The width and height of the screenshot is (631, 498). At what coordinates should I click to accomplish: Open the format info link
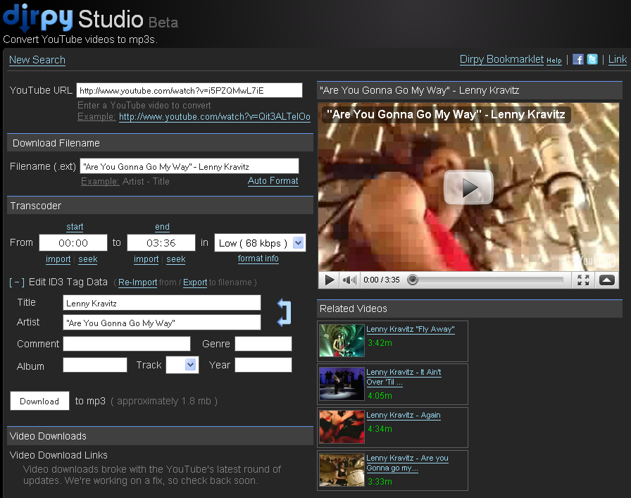click(x=258, y=259)
